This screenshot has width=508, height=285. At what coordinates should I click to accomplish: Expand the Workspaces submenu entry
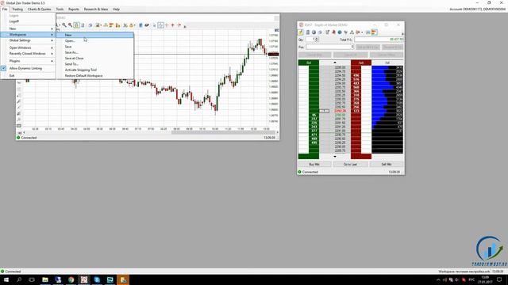click(x=28, y=35)
